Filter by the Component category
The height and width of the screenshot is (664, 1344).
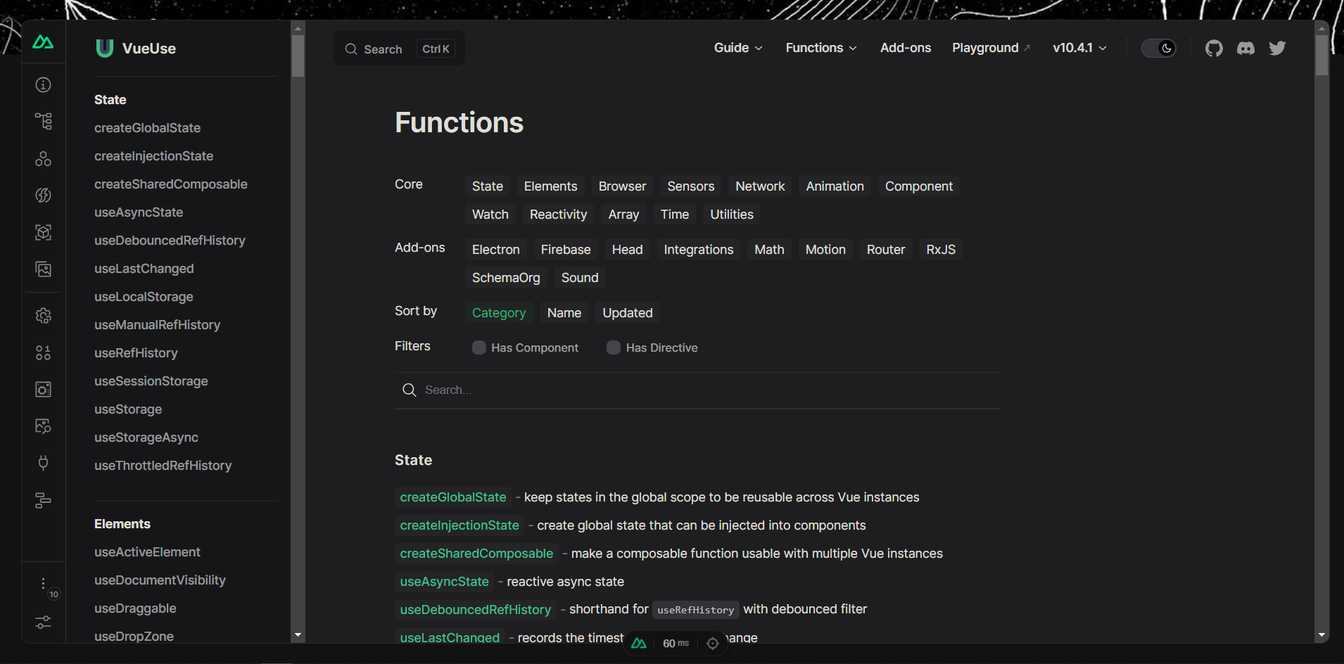click(x=919, y=186)
